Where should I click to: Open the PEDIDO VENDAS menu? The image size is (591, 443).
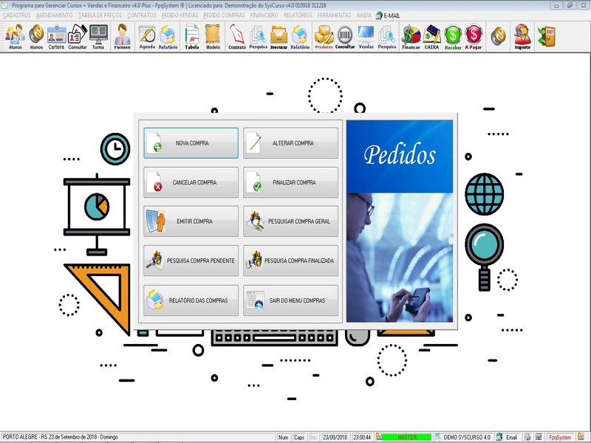[x=180, y=16]
